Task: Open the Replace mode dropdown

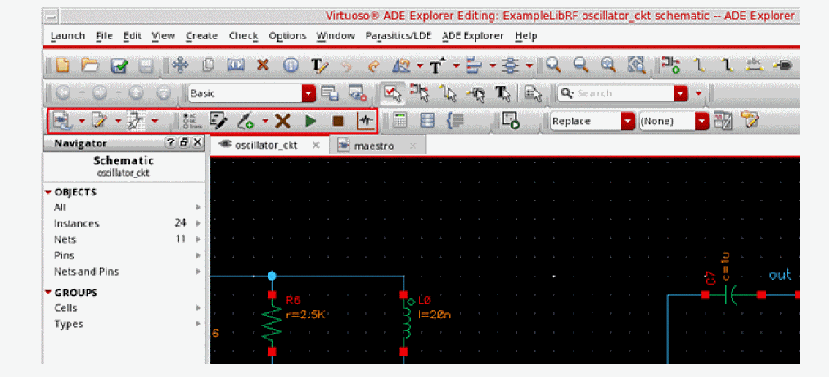Action: point(629,122)
